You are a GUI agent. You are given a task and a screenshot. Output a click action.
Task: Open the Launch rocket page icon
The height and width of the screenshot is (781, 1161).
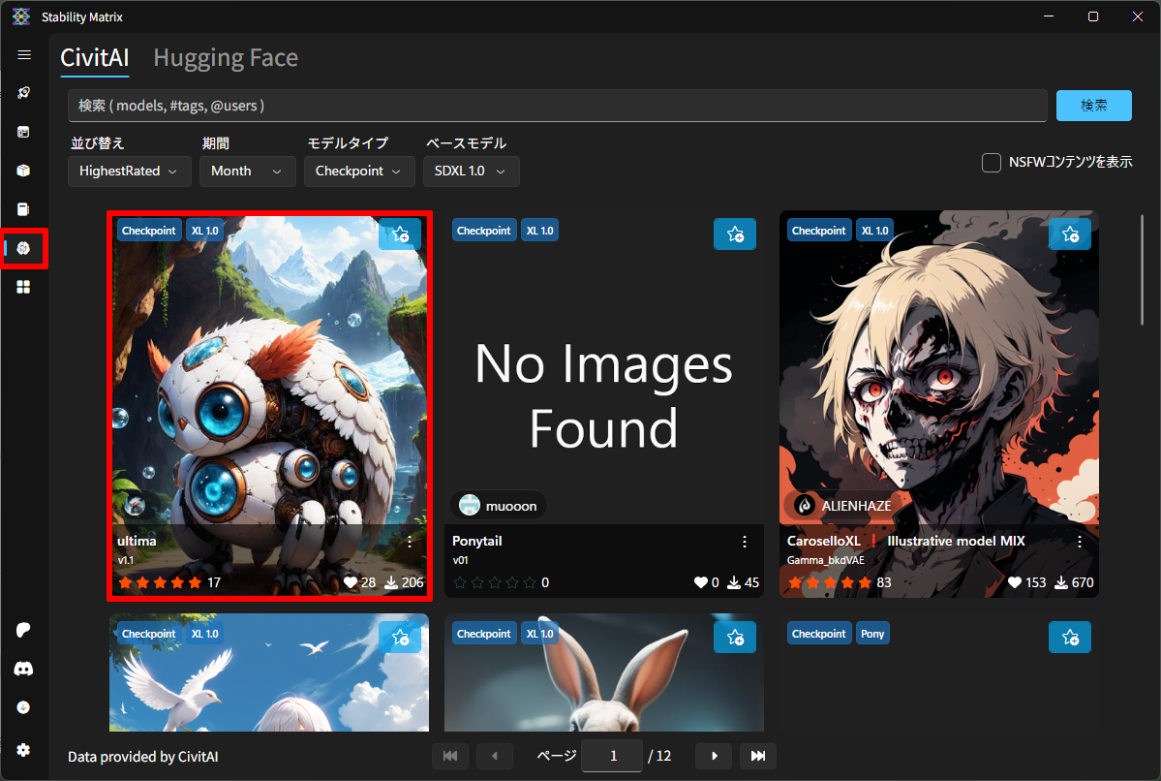point(23,93)
